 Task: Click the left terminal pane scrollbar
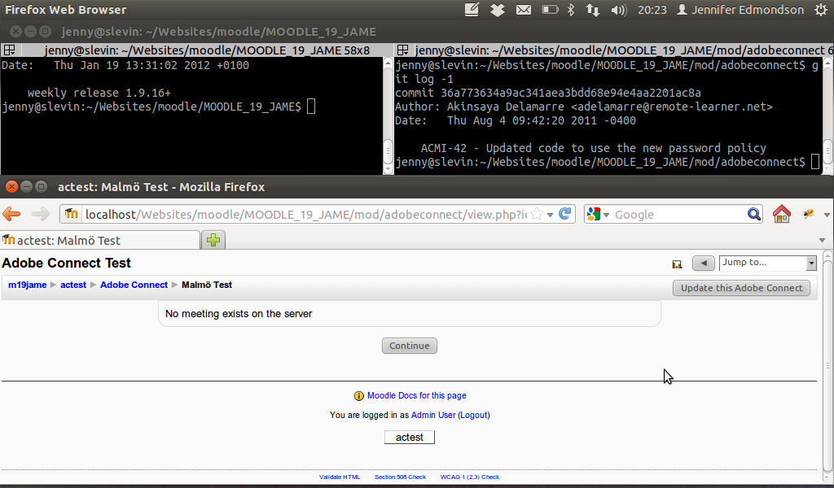pyautogui.click(x=388, y=115)
